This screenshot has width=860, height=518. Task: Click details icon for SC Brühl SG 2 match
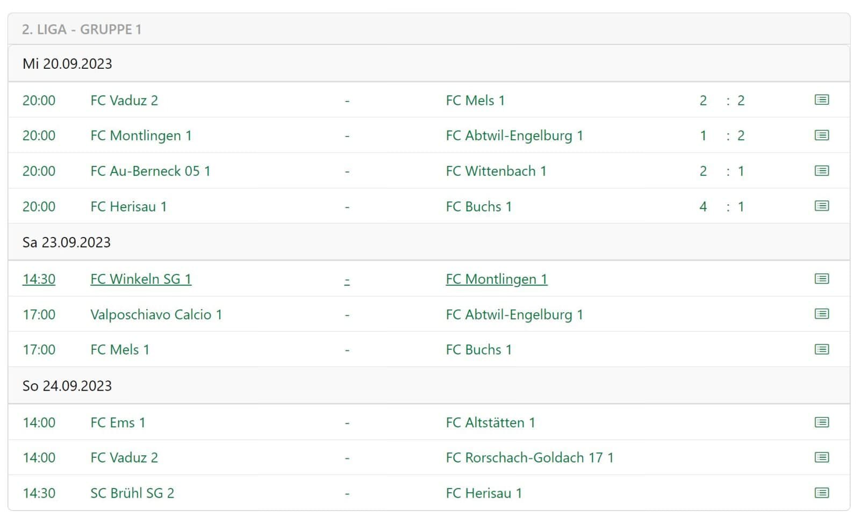click(x=821, y=493)
